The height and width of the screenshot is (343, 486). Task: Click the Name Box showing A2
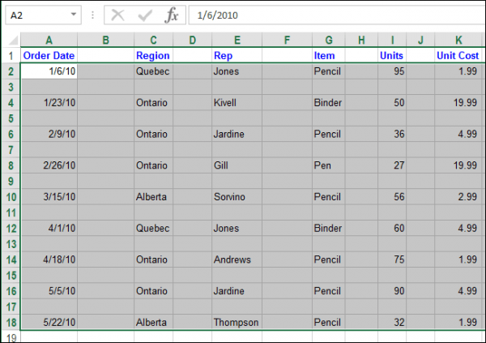[43, 15]
